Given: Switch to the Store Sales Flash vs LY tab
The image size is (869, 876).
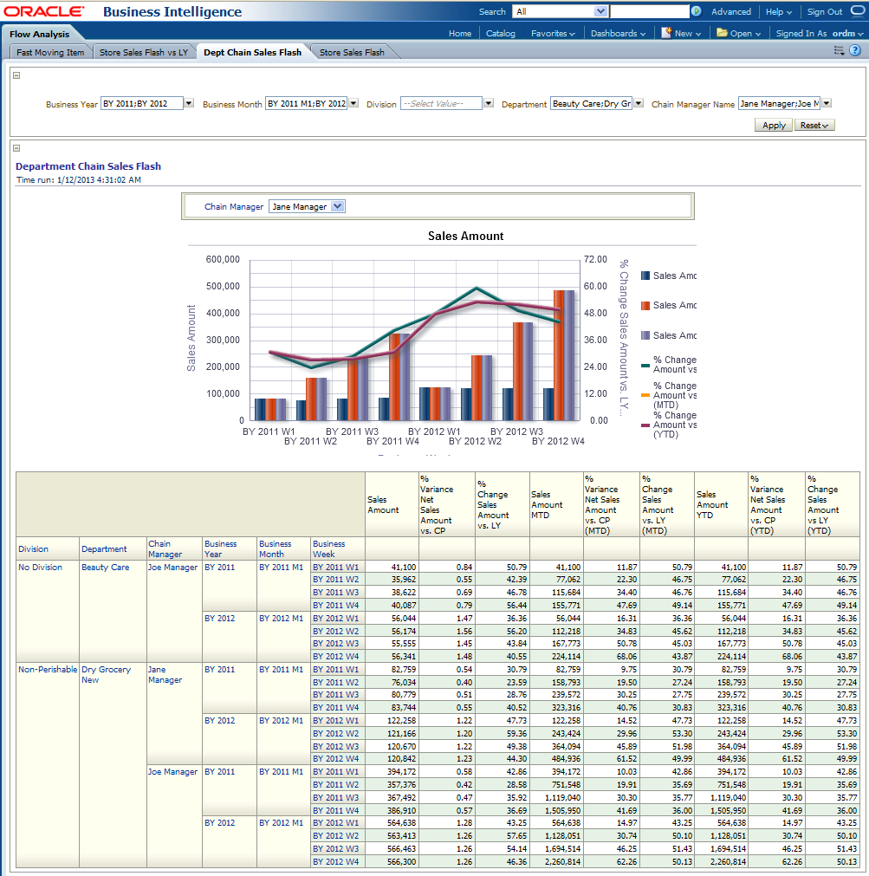Looking at the screenshot, I should (x=144, y=52).
